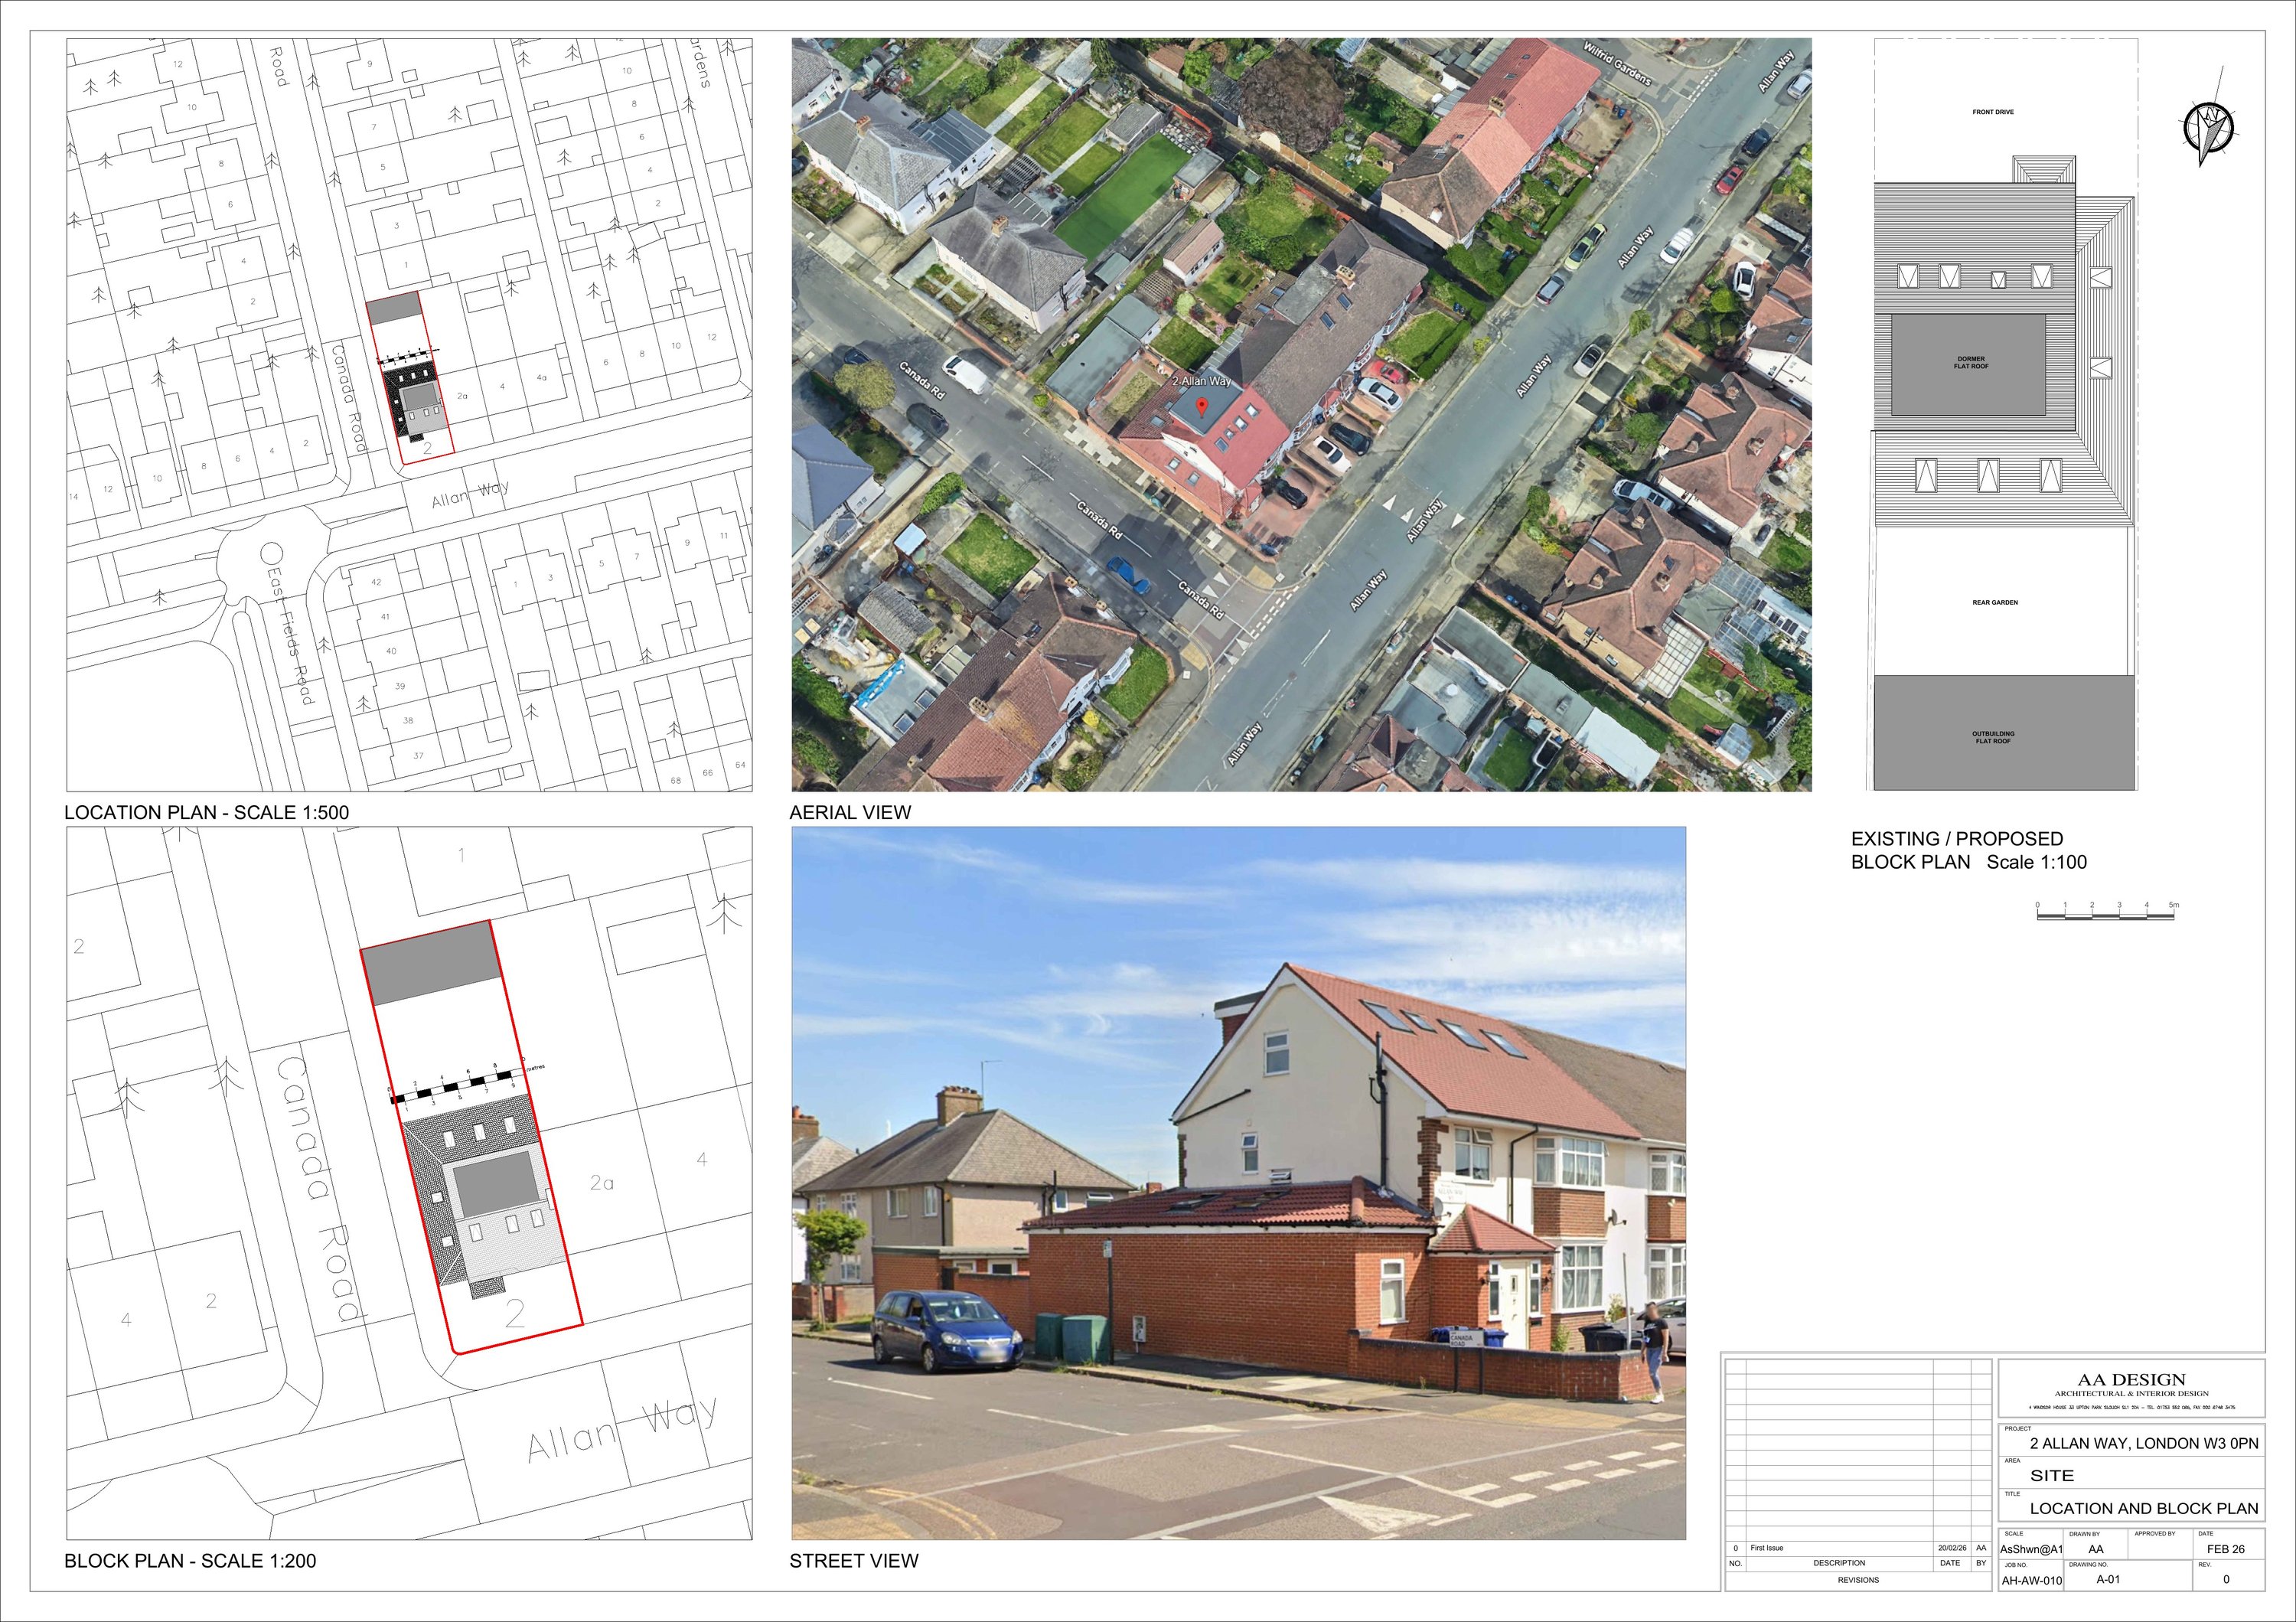
Task: Click drawing number A-01 field
Action: 2107,1580
